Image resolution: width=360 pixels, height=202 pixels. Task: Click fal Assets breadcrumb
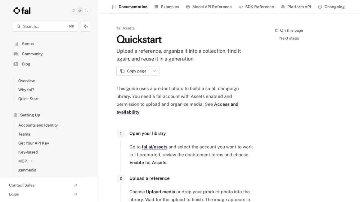coord(125,28)
